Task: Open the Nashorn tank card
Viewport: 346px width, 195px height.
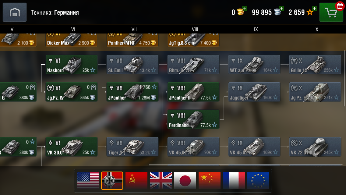Action: click(x=72, y=65)
